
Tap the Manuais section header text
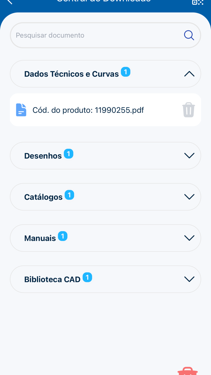coord(40,238)
